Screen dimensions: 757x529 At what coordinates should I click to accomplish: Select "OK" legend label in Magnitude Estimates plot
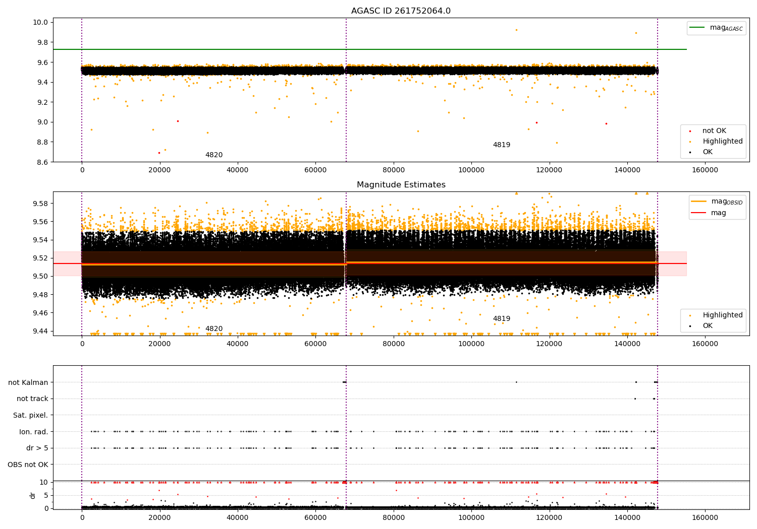click(x=708, y=326)
